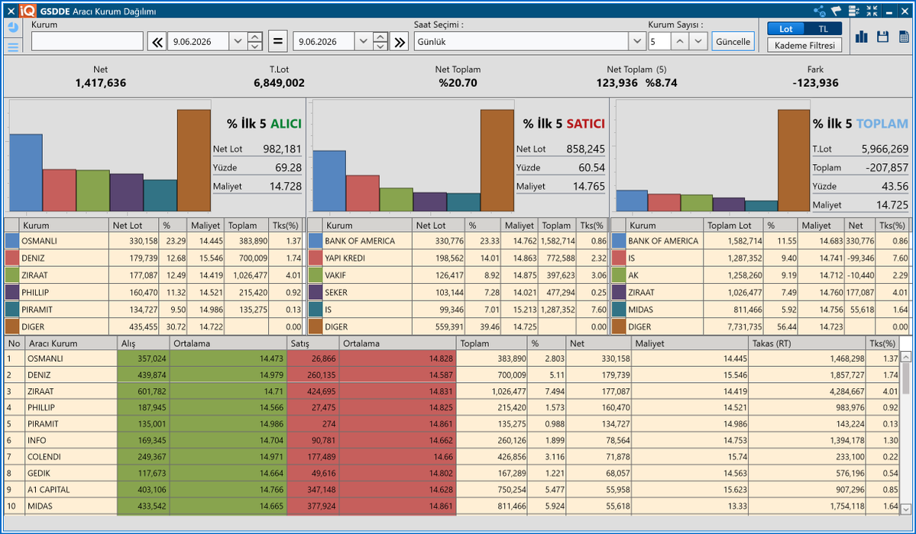
Task: Select COLENDI row in bottom table
Action: point(452,456)
